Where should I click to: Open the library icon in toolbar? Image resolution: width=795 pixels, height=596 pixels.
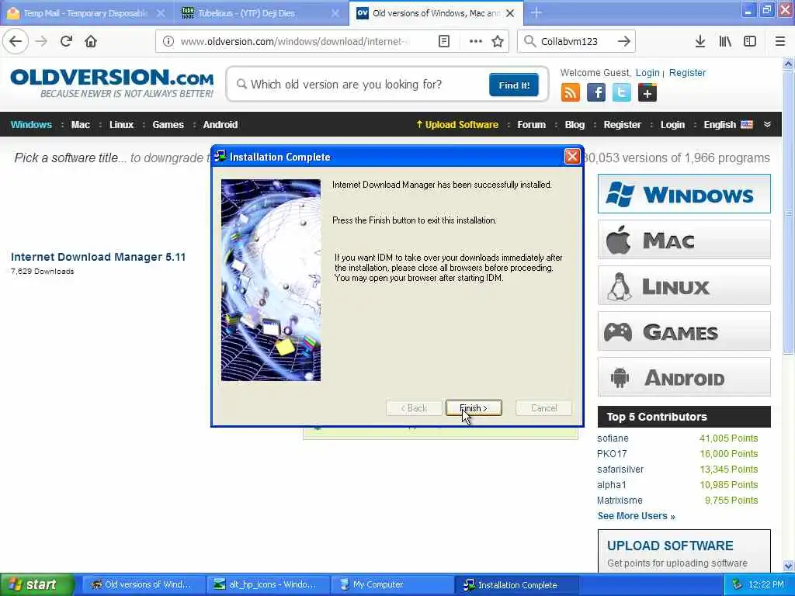point(725,41)
